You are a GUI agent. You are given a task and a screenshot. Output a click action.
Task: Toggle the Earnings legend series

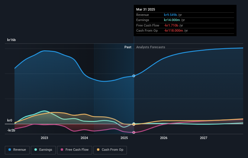click(43, 150)
